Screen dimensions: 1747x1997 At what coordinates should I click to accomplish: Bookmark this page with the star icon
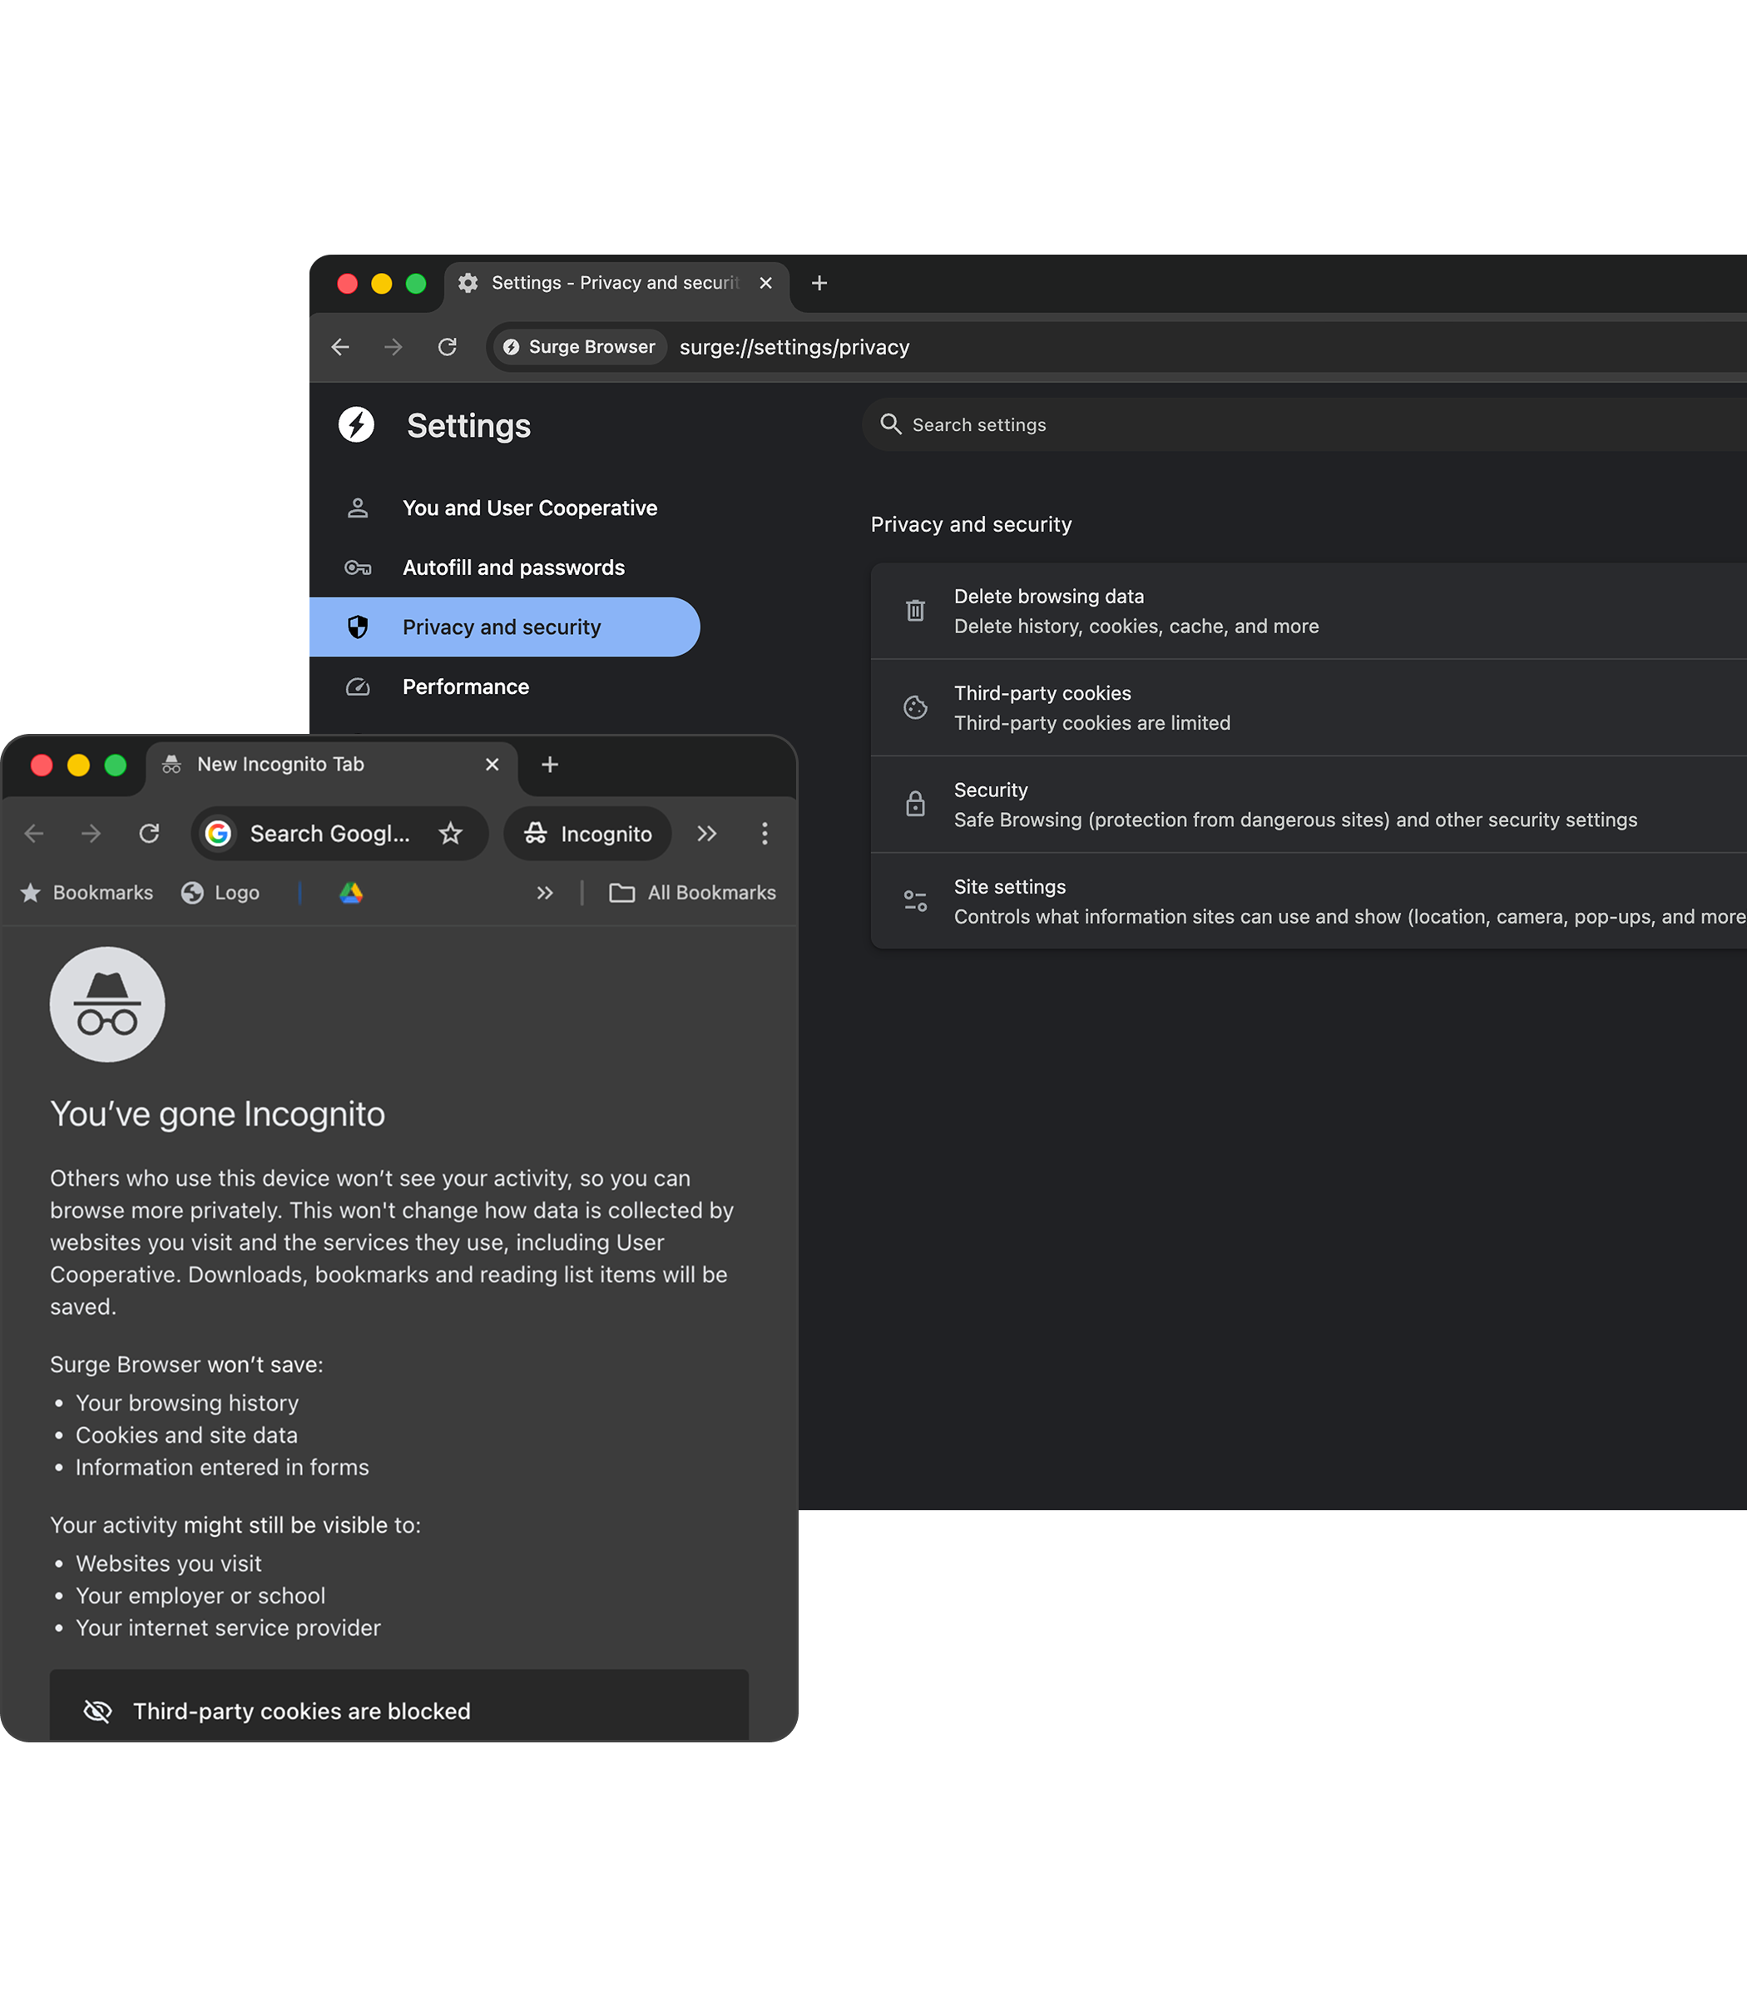pyautogui.click(x=450, y=834)
